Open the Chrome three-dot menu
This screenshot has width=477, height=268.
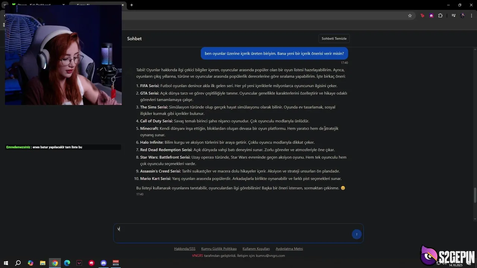472,16
